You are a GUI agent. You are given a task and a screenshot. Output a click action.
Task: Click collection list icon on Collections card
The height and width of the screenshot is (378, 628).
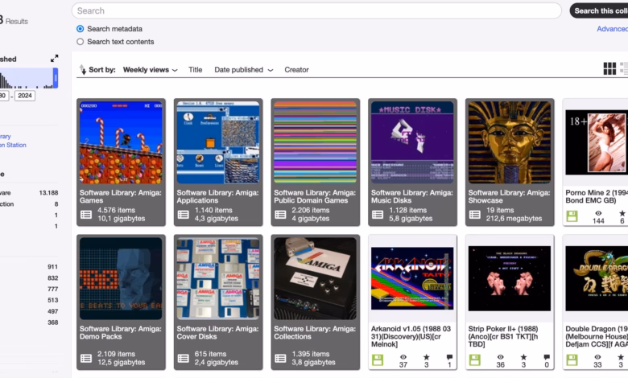pyautogui.click(x=280, y=359)
